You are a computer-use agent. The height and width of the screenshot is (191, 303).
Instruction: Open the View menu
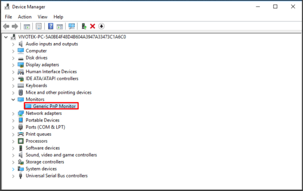tap(43, 17)
